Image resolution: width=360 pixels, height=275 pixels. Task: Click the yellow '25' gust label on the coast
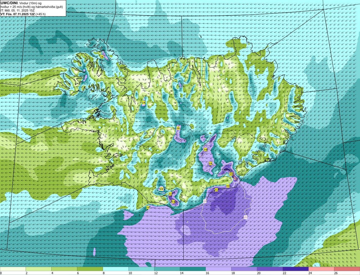(148, 207)
